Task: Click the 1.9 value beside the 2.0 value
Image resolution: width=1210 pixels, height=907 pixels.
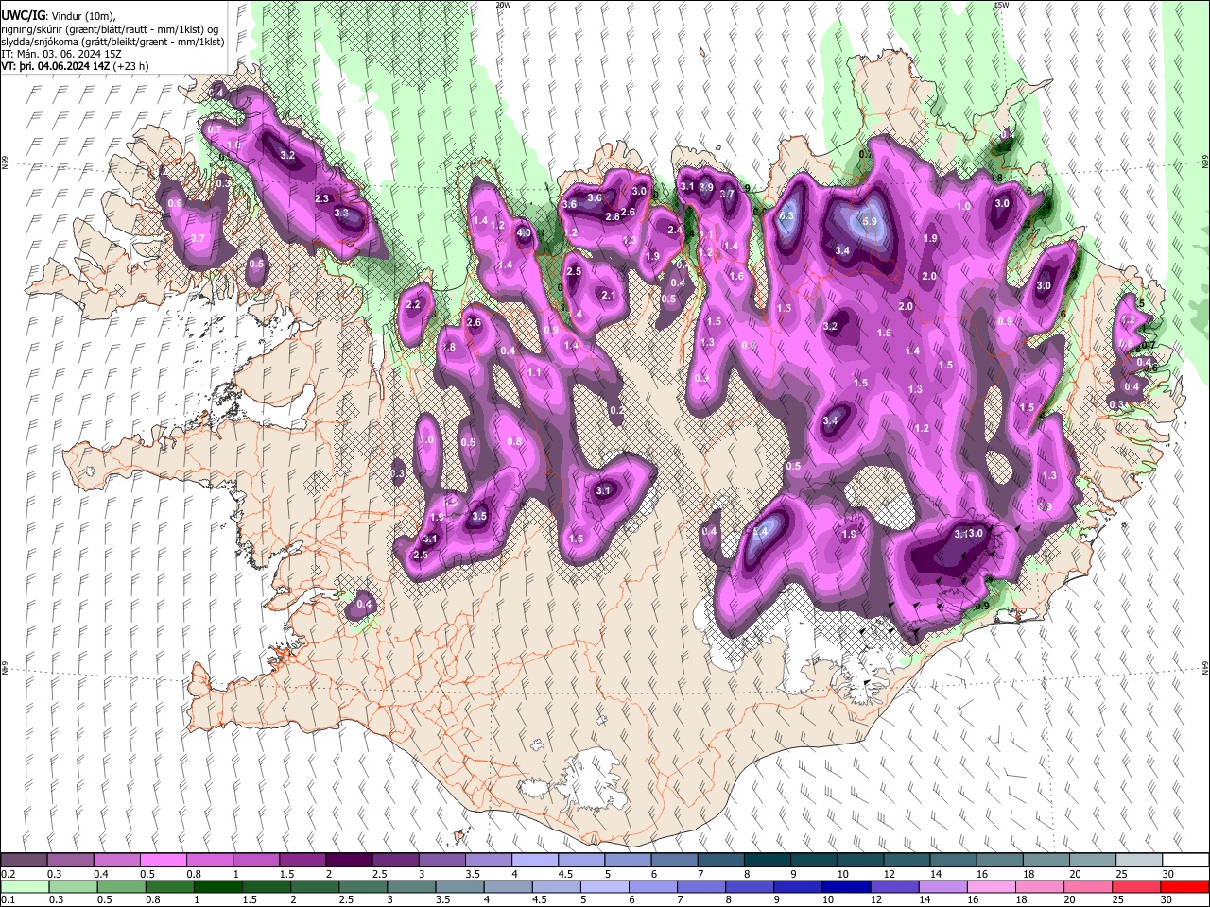Action: 930,239
